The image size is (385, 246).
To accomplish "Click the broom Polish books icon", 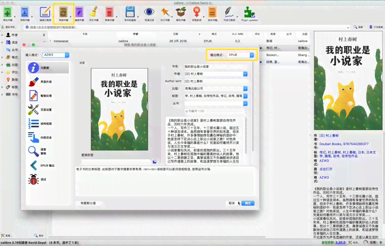I will tap(93, 12).
